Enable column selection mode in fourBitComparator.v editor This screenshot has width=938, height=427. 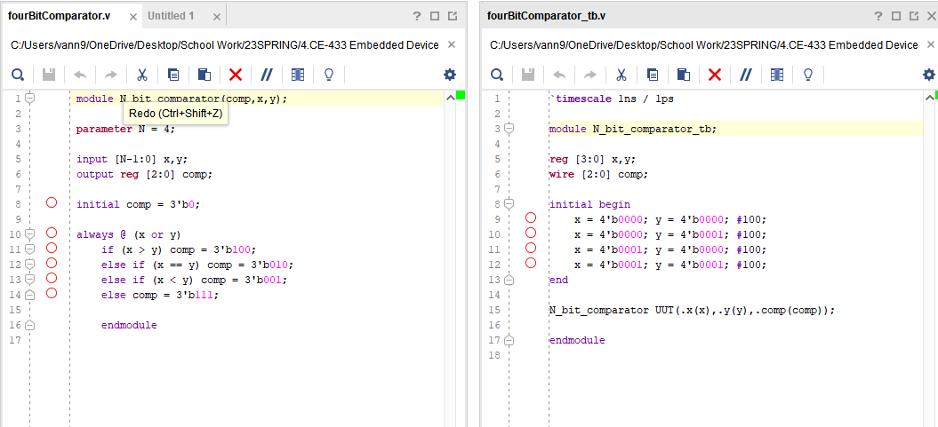tap(298, 75)
